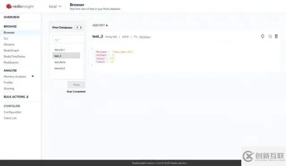The image size is (286, 166).
Task: Open the local database dropdown
Action: (x=55, y=6)
